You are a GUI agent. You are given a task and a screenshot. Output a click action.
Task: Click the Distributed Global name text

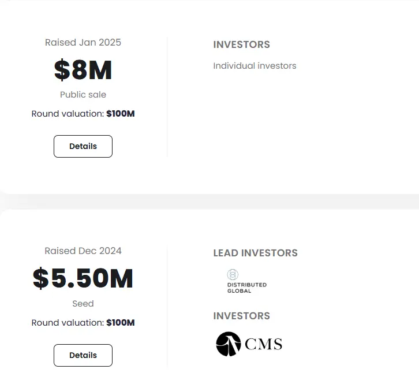(x=246, y=288)
